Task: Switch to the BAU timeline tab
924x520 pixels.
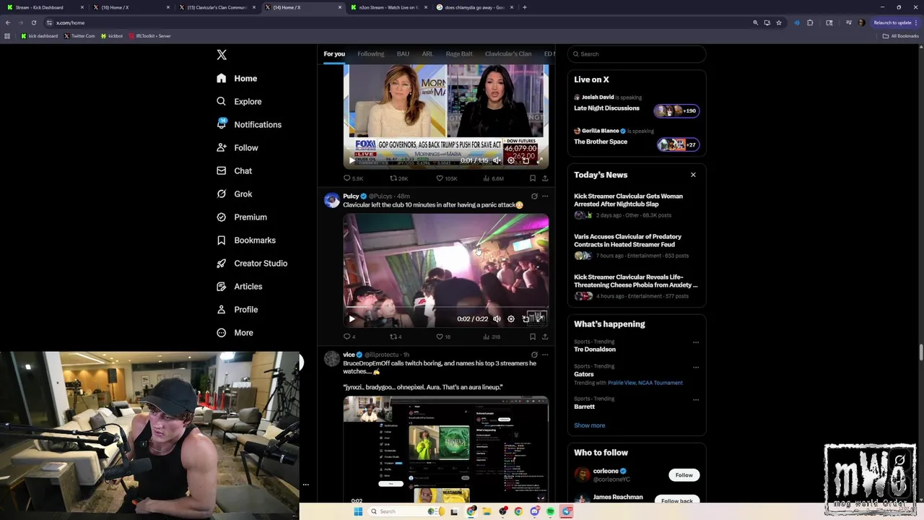Action: click(x=403, y=54)
